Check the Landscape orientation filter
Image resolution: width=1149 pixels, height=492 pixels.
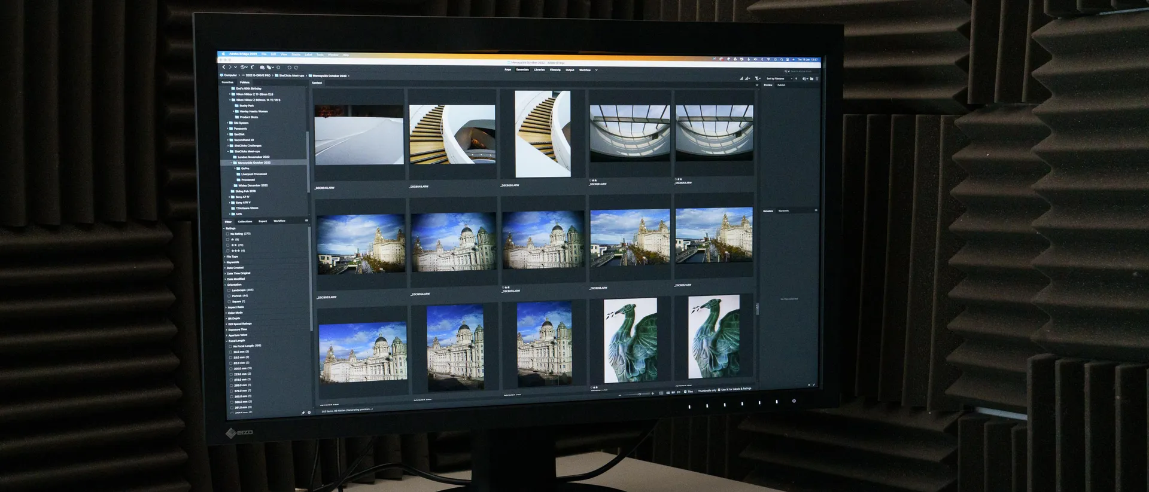tap(229, 291)
